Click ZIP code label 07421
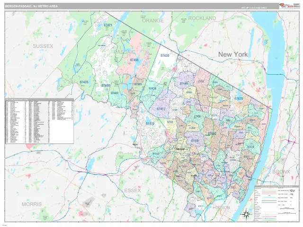Image resolution: width=303 pixels, height=227 pixels. (108, 25)
